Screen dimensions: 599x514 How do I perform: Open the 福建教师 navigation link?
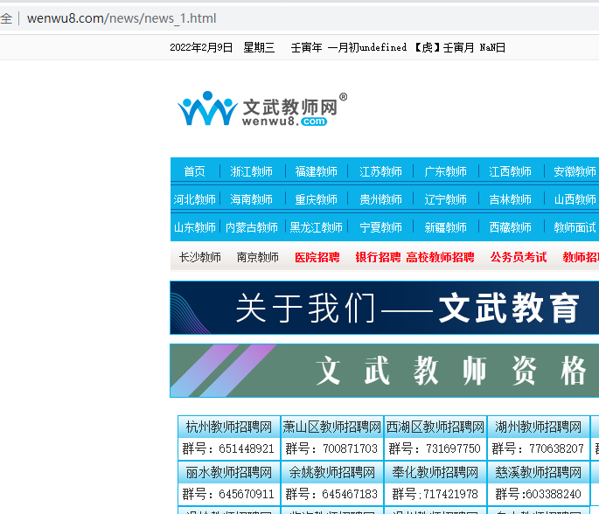(x=317, y=171)
